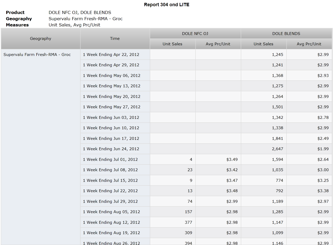Viewport: 333px width, 245px height.
Task: Click Unit Sales header under DOLE BLENDS
Action: tap(263, 44)
